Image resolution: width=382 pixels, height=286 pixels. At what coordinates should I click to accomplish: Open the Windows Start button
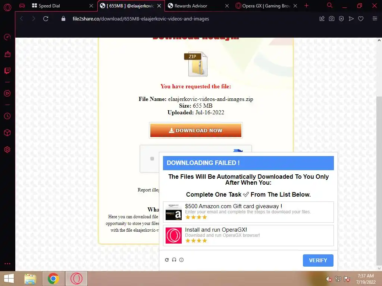(x=9, y=279)
